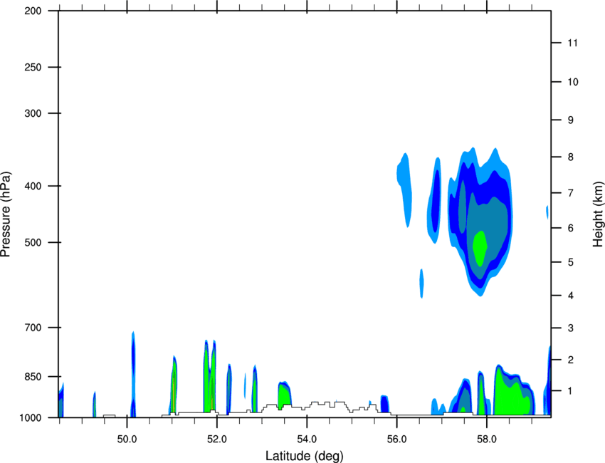Click the 3 km height label
The image size is (605, 463).
point(571,328)
